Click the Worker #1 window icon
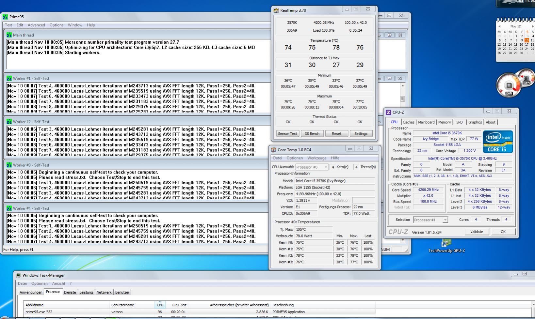This screenshot has height=319, width=535. pyautogui.click(x=9, y=79)
